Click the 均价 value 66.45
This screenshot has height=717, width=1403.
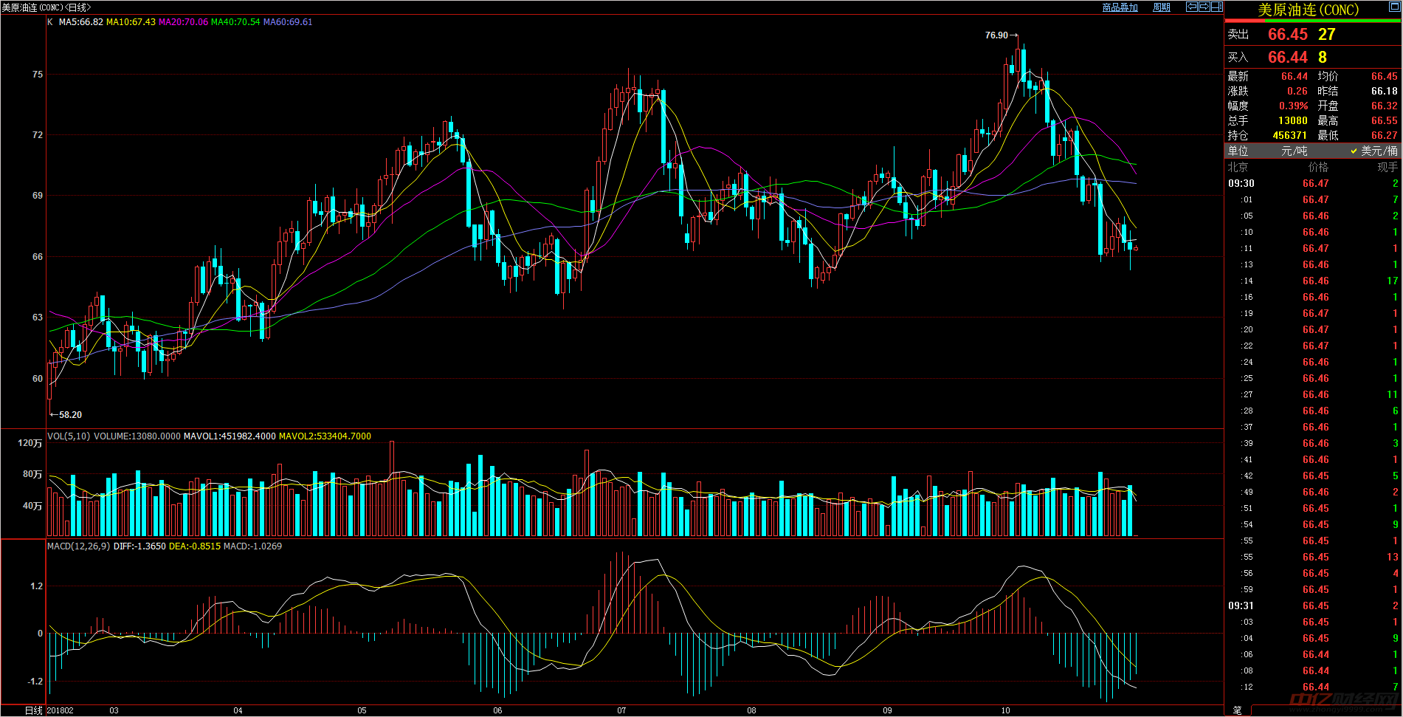1384,76
